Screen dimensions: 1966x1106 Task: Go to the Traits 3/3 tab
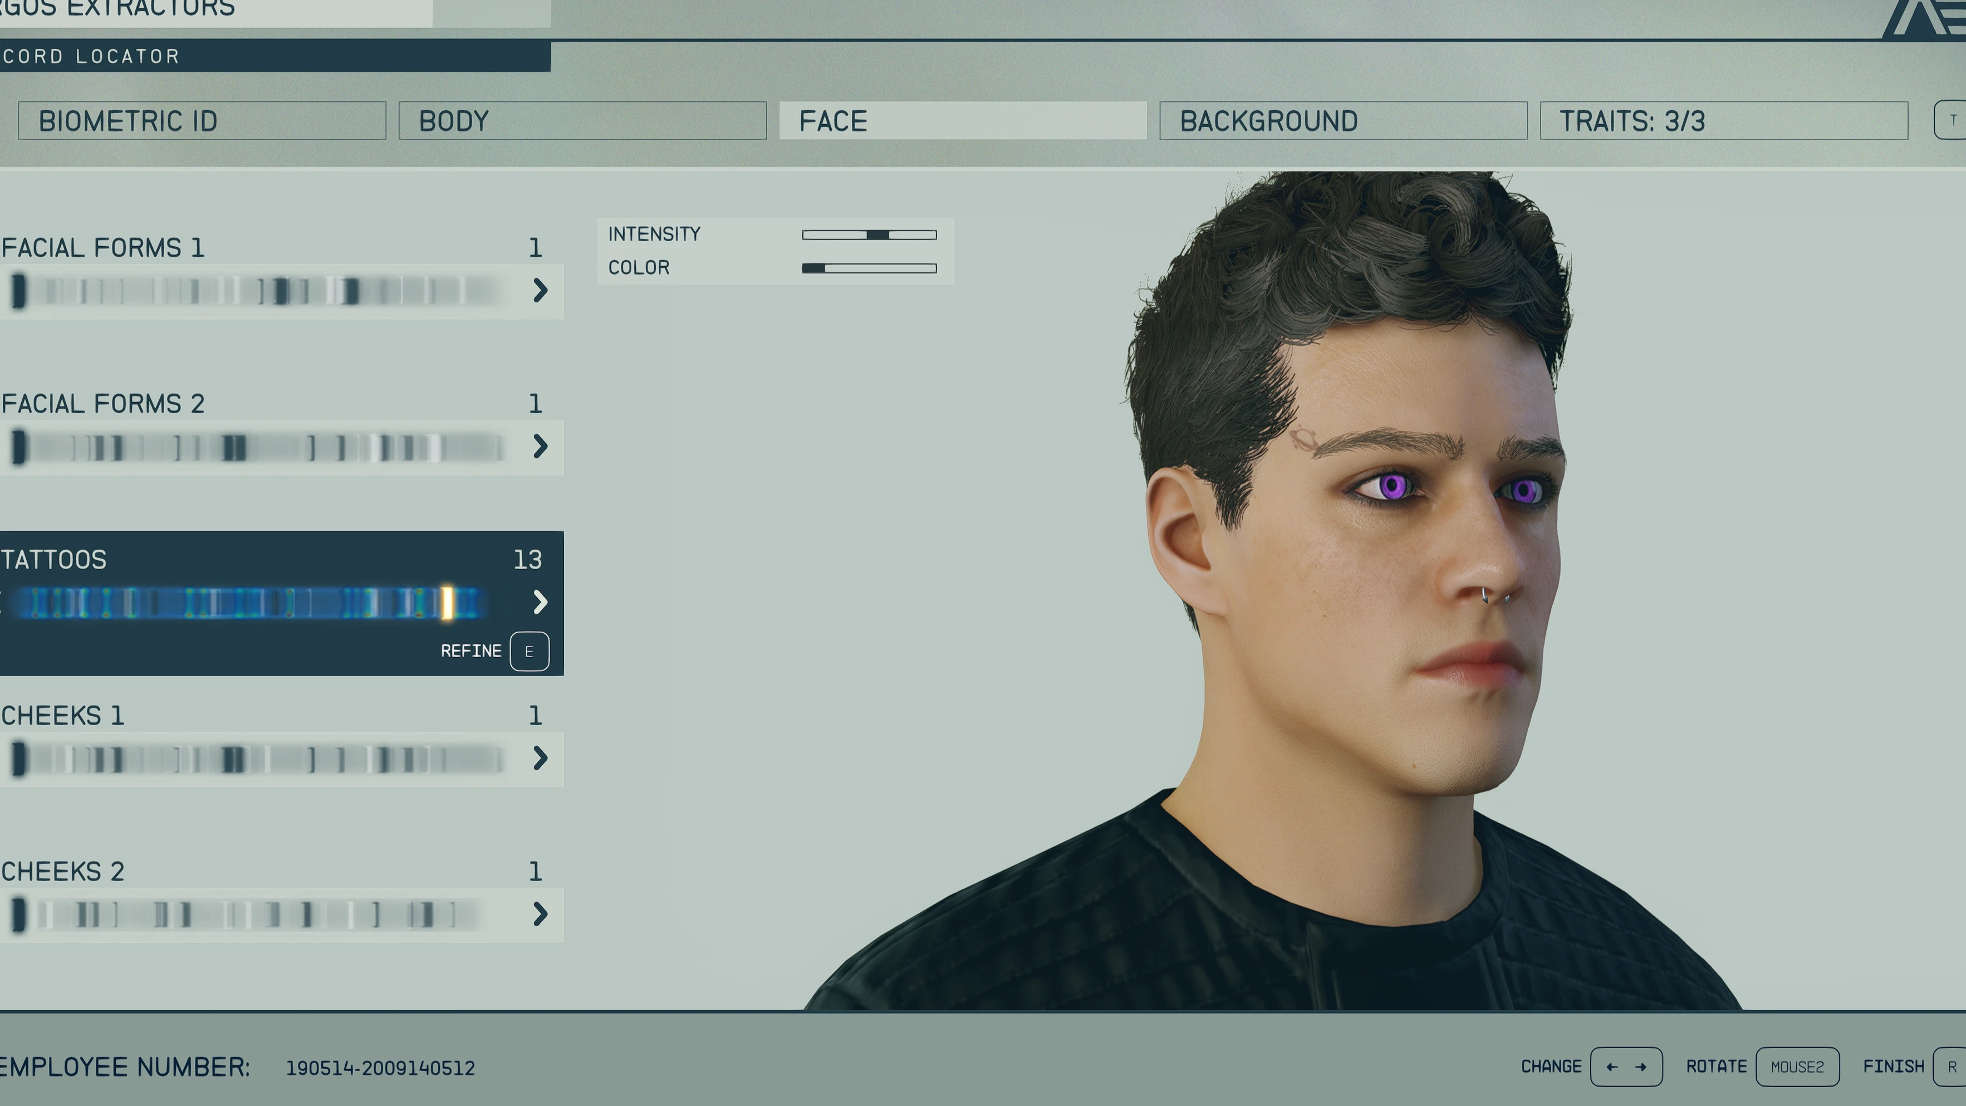click(x=1723, y=121)
